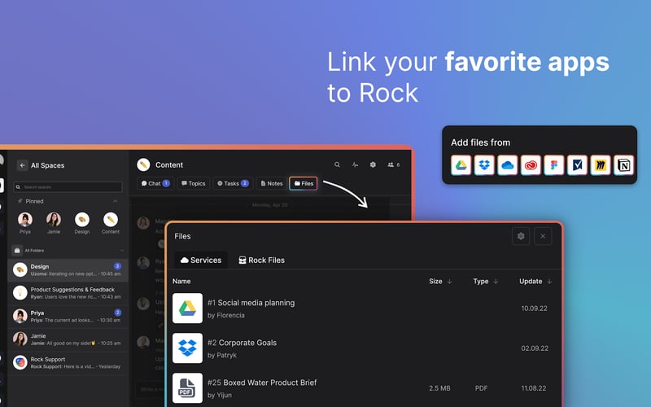This screenshot has width=651, height=407.
Task: Open the Rock Support conversation
Action: point(68,362)
